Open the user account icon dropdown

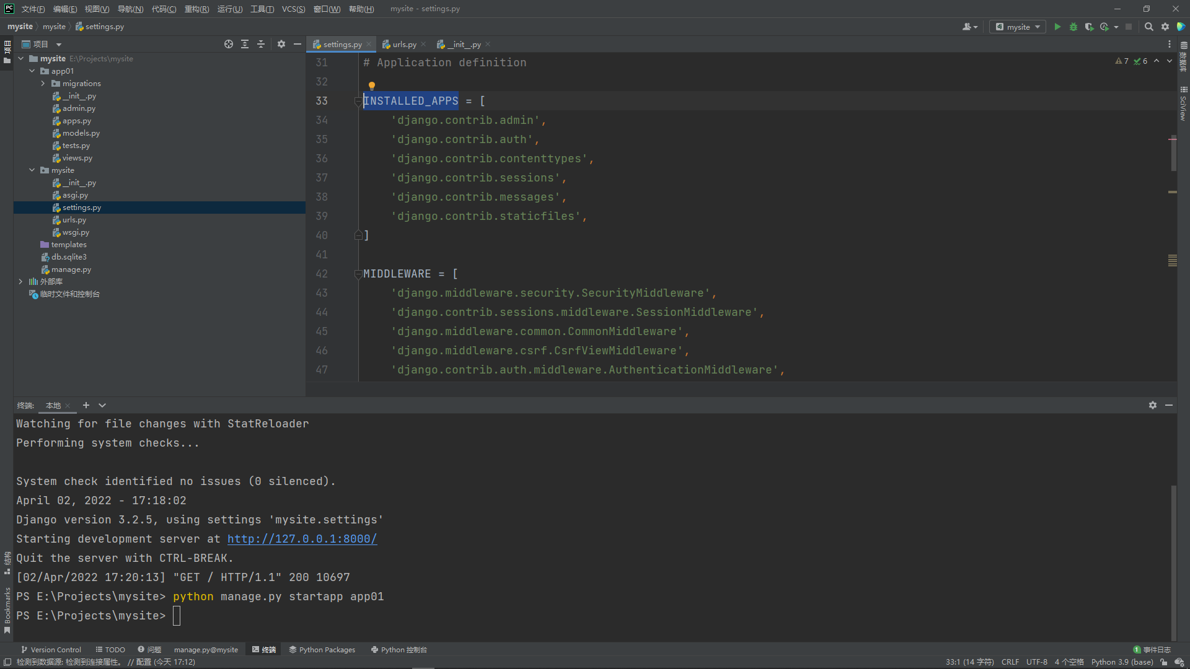[x=970, y=27]
